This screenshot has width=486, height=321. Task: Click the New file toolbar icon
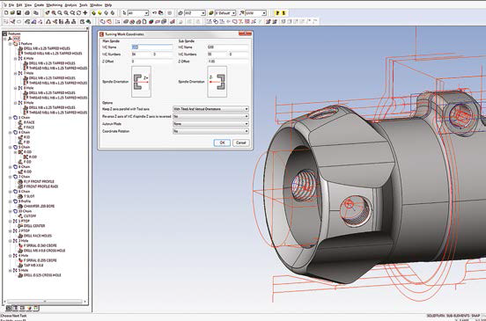click(x=6, y=13)
